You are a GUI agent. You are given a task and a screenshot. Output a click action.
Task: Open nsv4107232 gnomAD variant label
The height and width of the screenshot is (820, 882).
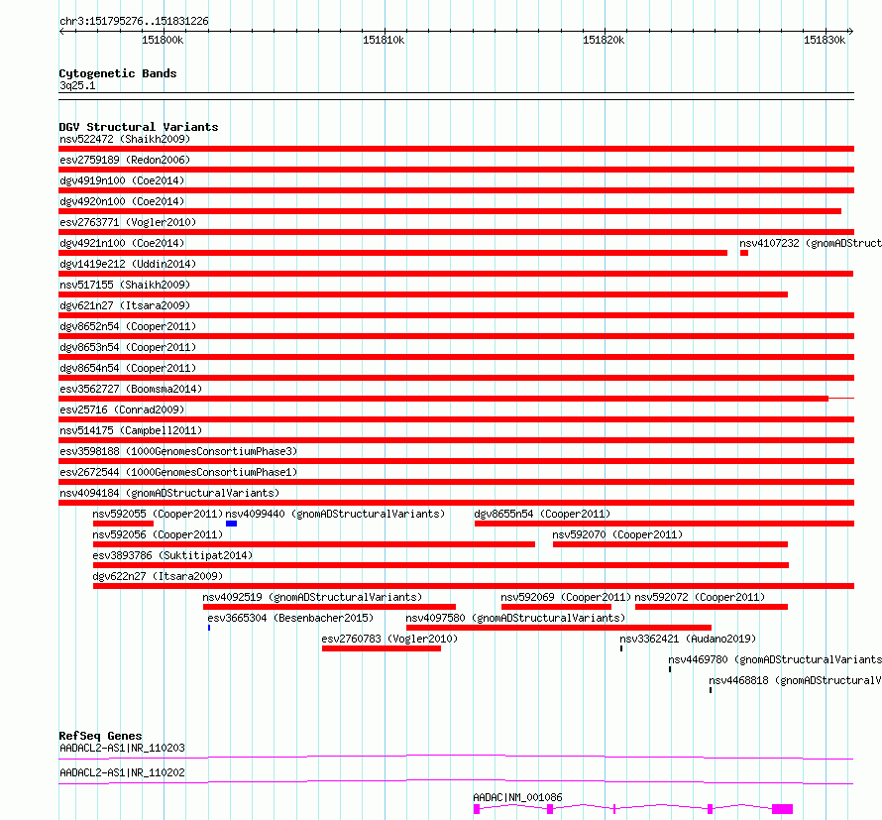pyautogui.click(x=811, y=243)
